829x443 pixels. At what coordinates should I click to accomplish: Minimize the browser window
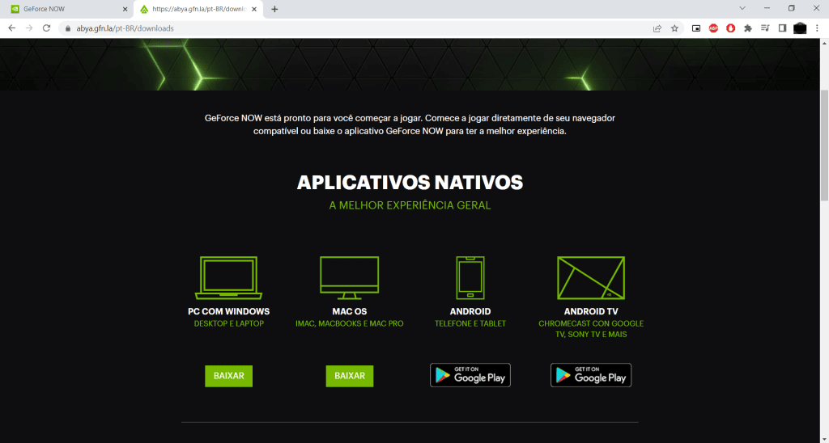[x=767, y=8]
